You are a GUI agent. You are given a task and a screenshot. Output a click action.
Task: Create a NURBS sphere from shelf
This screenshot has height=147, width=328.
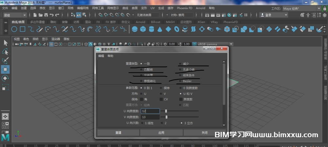pyautogui.click(x=134, y=29)
